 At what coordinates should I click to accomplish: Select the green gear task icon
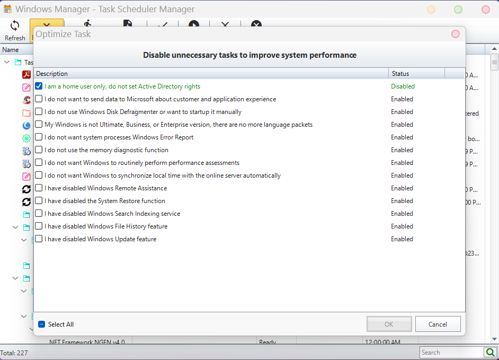click(26, 138)
